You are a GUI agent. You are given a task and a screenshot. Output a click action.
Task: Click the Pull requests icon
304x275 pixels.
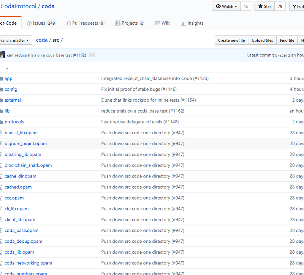[69, 23]
